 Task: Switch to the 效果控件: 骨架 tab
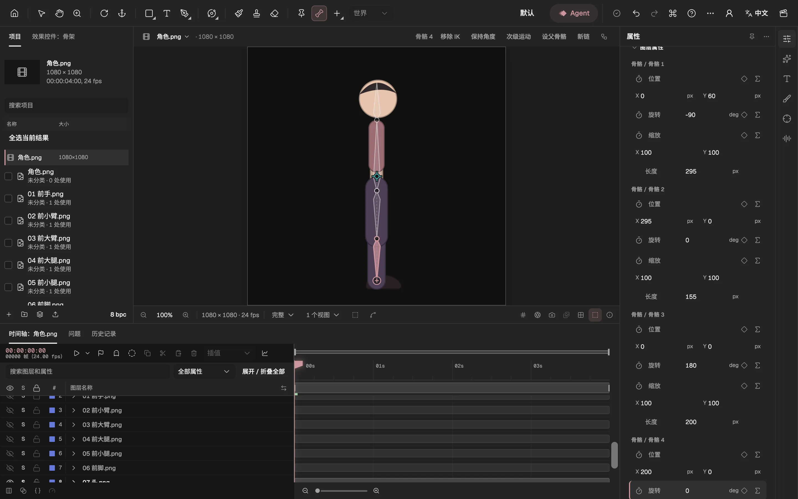(x=53, y=36)
